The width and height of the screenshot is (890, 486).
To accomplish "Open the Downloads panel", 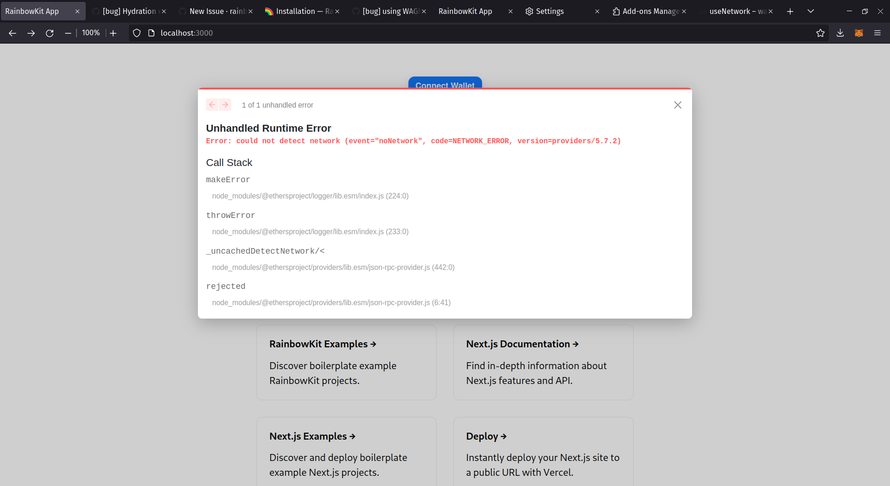I will tap(840, 33).
